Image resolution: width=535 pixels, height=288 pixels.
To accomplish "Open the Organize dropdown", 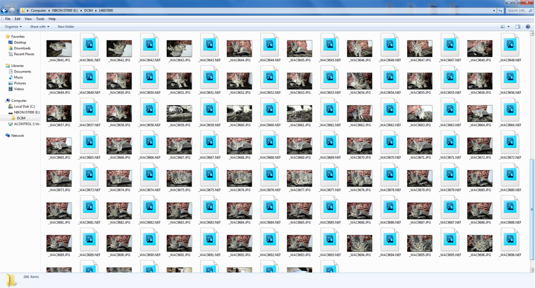I will pyautogui.click(x=13, y=27).
